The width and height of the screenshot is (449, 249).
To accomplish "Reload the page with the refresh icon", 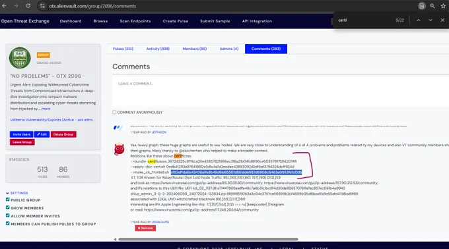I will [28, 6].
